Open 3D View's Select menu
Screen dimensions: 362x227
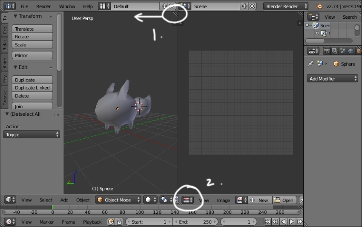pos(46,200)
